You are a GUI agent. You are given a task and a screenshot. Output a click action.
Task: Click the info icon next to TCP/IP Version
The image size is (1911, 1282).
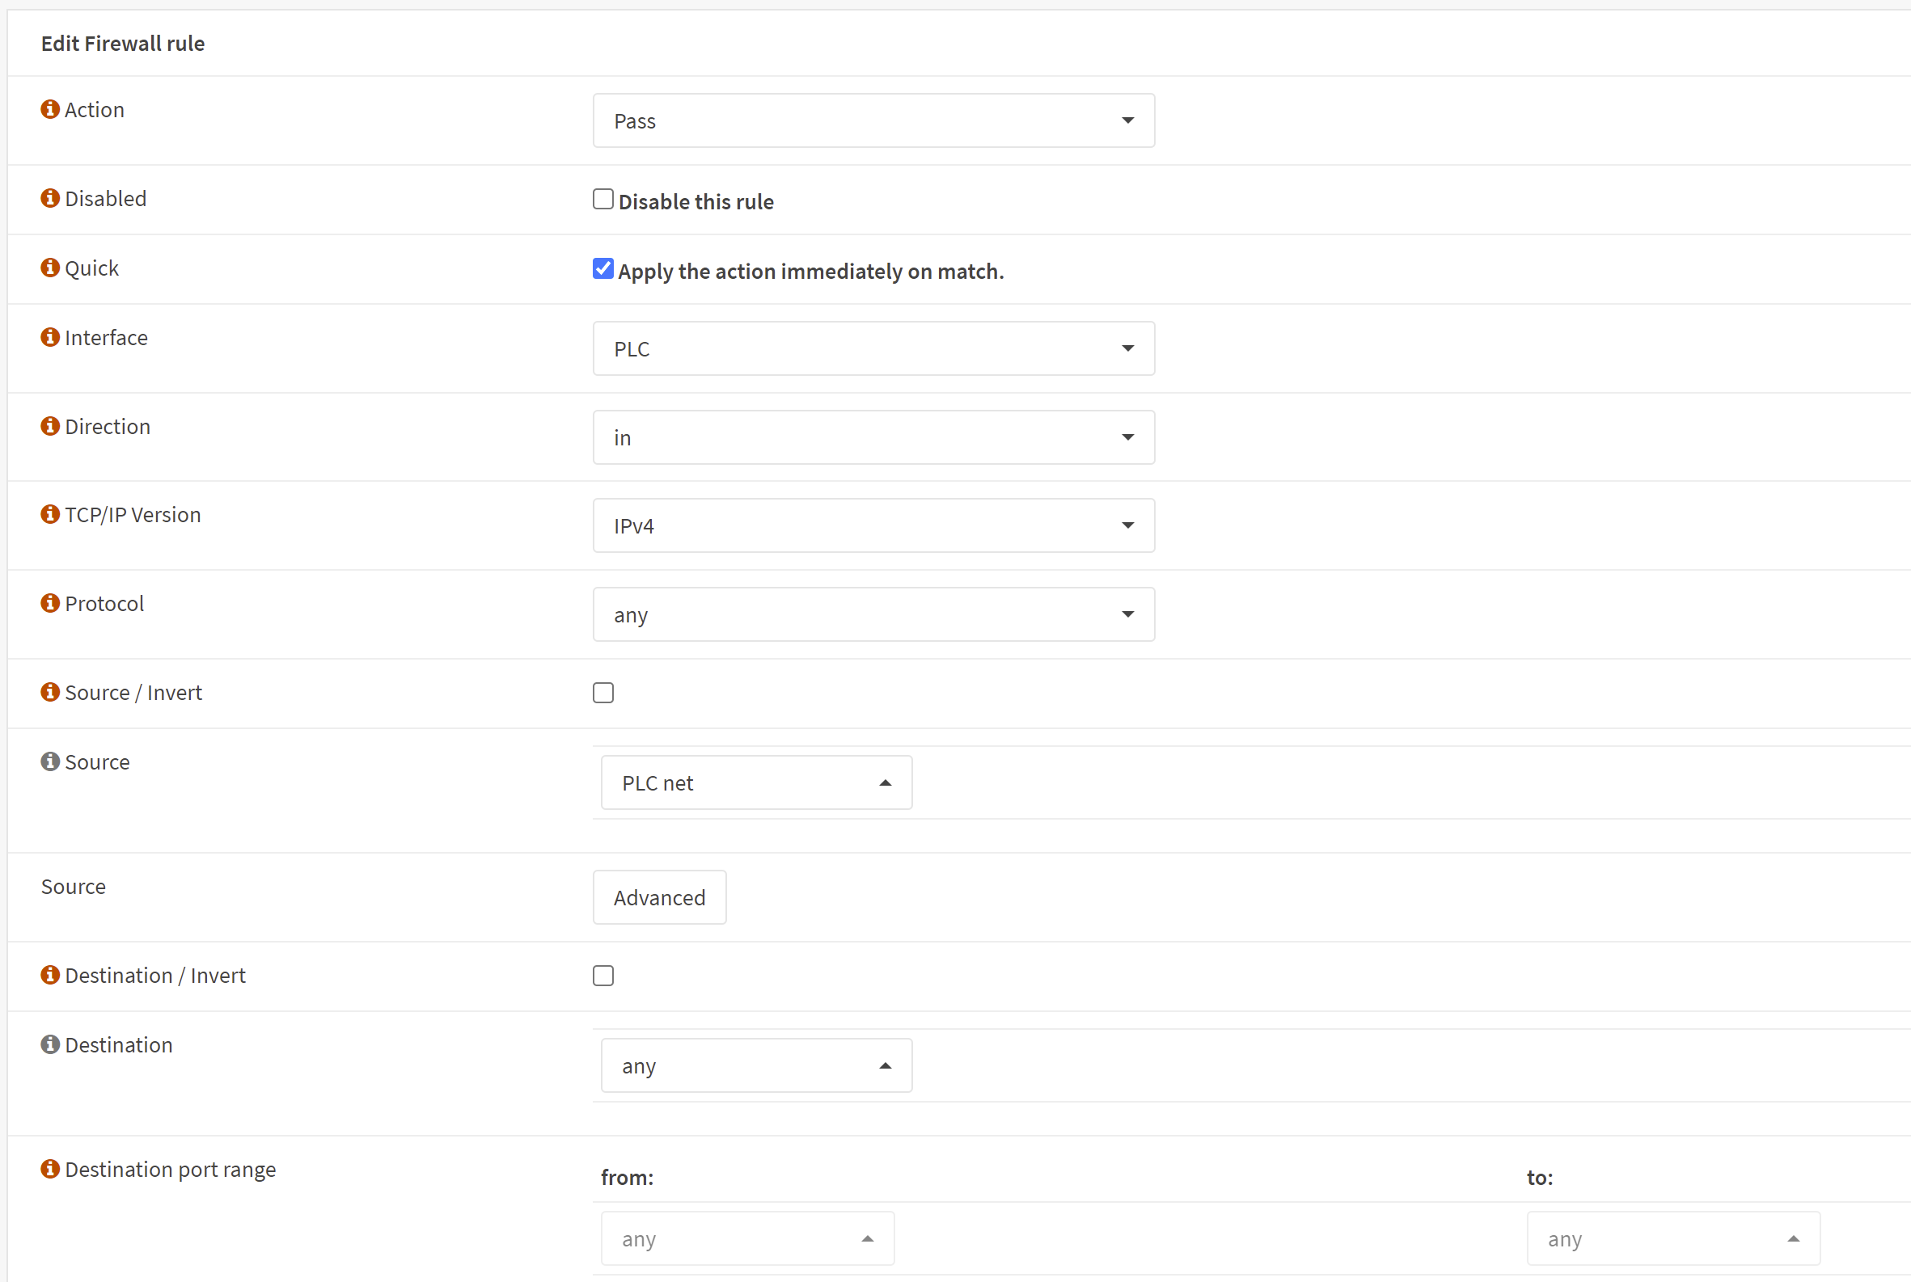pyautogui.click(x=50, y=514)
